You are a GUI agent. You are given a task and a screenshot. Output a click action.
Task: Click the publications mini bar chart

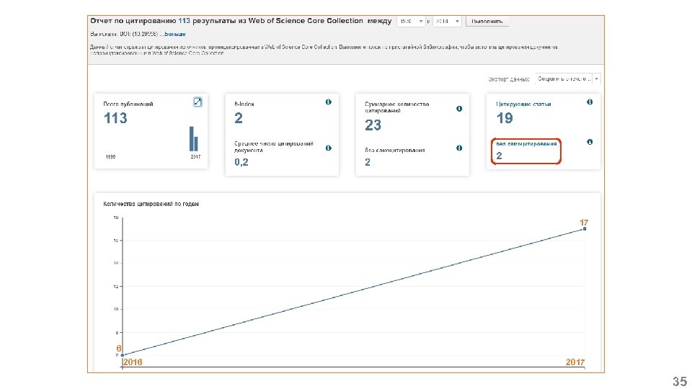tap(194, 139)
